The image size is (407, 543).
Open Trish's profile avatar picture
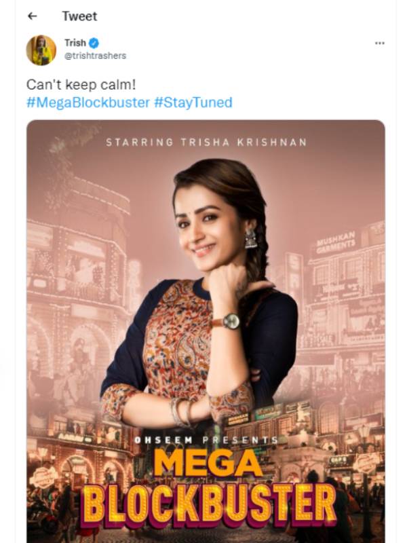tap(41, 50)
